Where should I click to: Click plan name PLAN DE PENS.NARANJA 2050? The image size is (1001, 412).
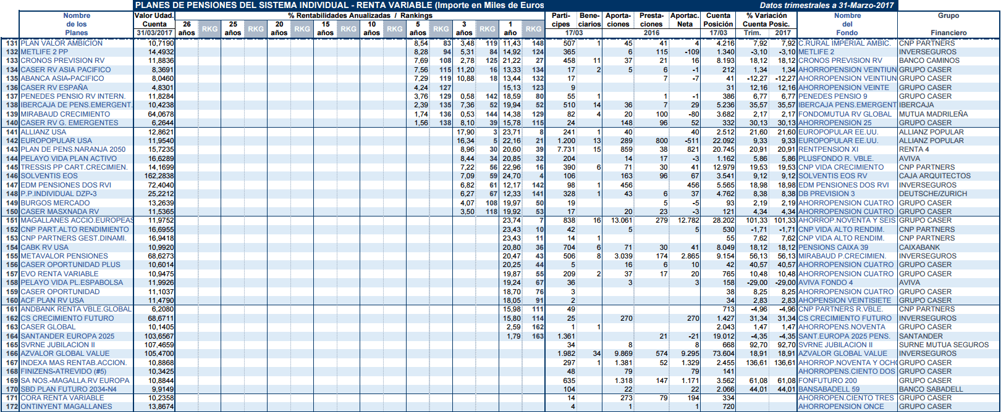(x=73, y=149)
